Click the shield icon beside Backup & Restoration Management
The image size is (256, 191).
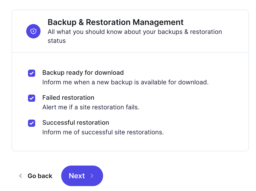click(x=33, y=31)
